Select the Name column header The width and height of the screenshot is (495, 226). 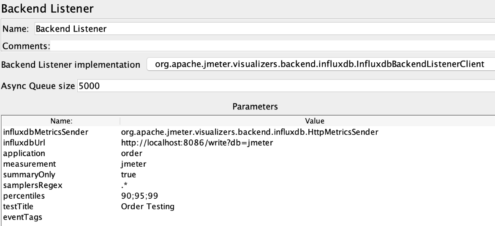[61, 121]
